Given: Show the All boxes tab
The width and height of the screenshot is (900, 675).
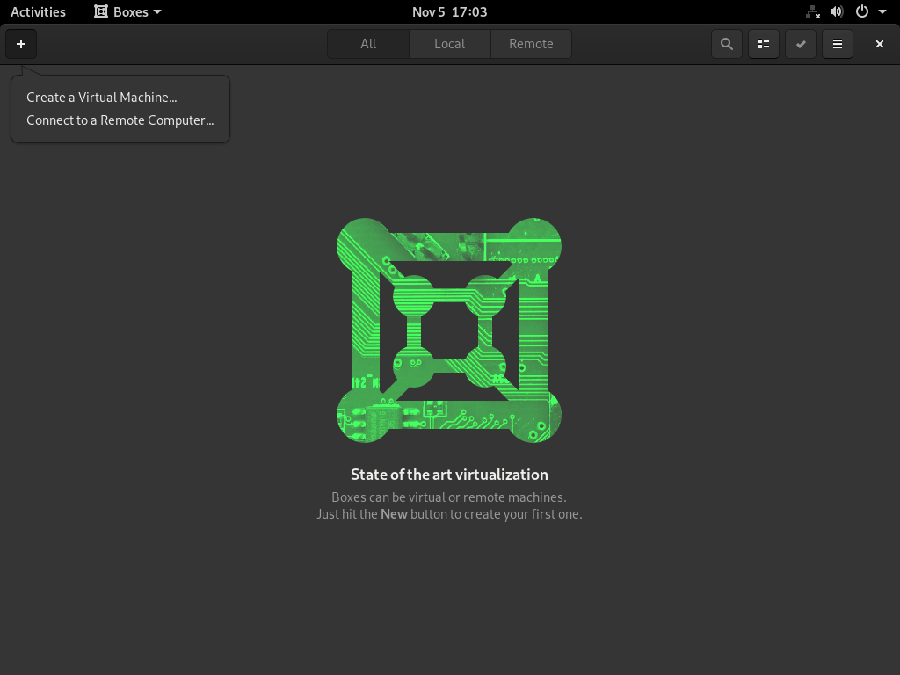Looking at the screenshot, I should 368,44.
